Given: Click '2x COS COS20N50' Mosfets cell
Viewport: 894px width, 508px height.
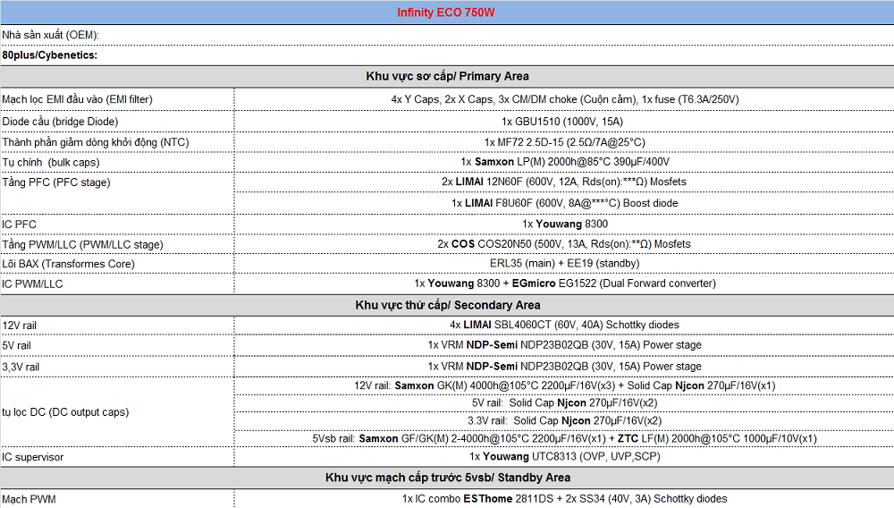Looking at the screenshot, I should [x=564, y=244].
